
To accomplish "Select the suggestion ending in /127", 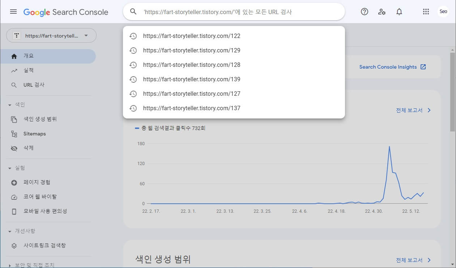I will pos(234,94).
